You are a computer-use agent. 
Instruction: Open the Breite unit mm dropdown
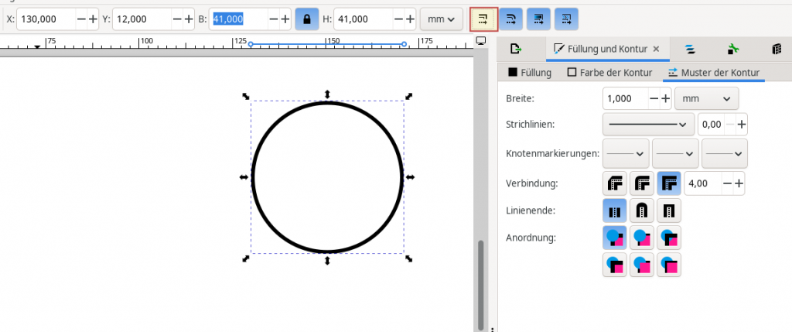[706, 98]
